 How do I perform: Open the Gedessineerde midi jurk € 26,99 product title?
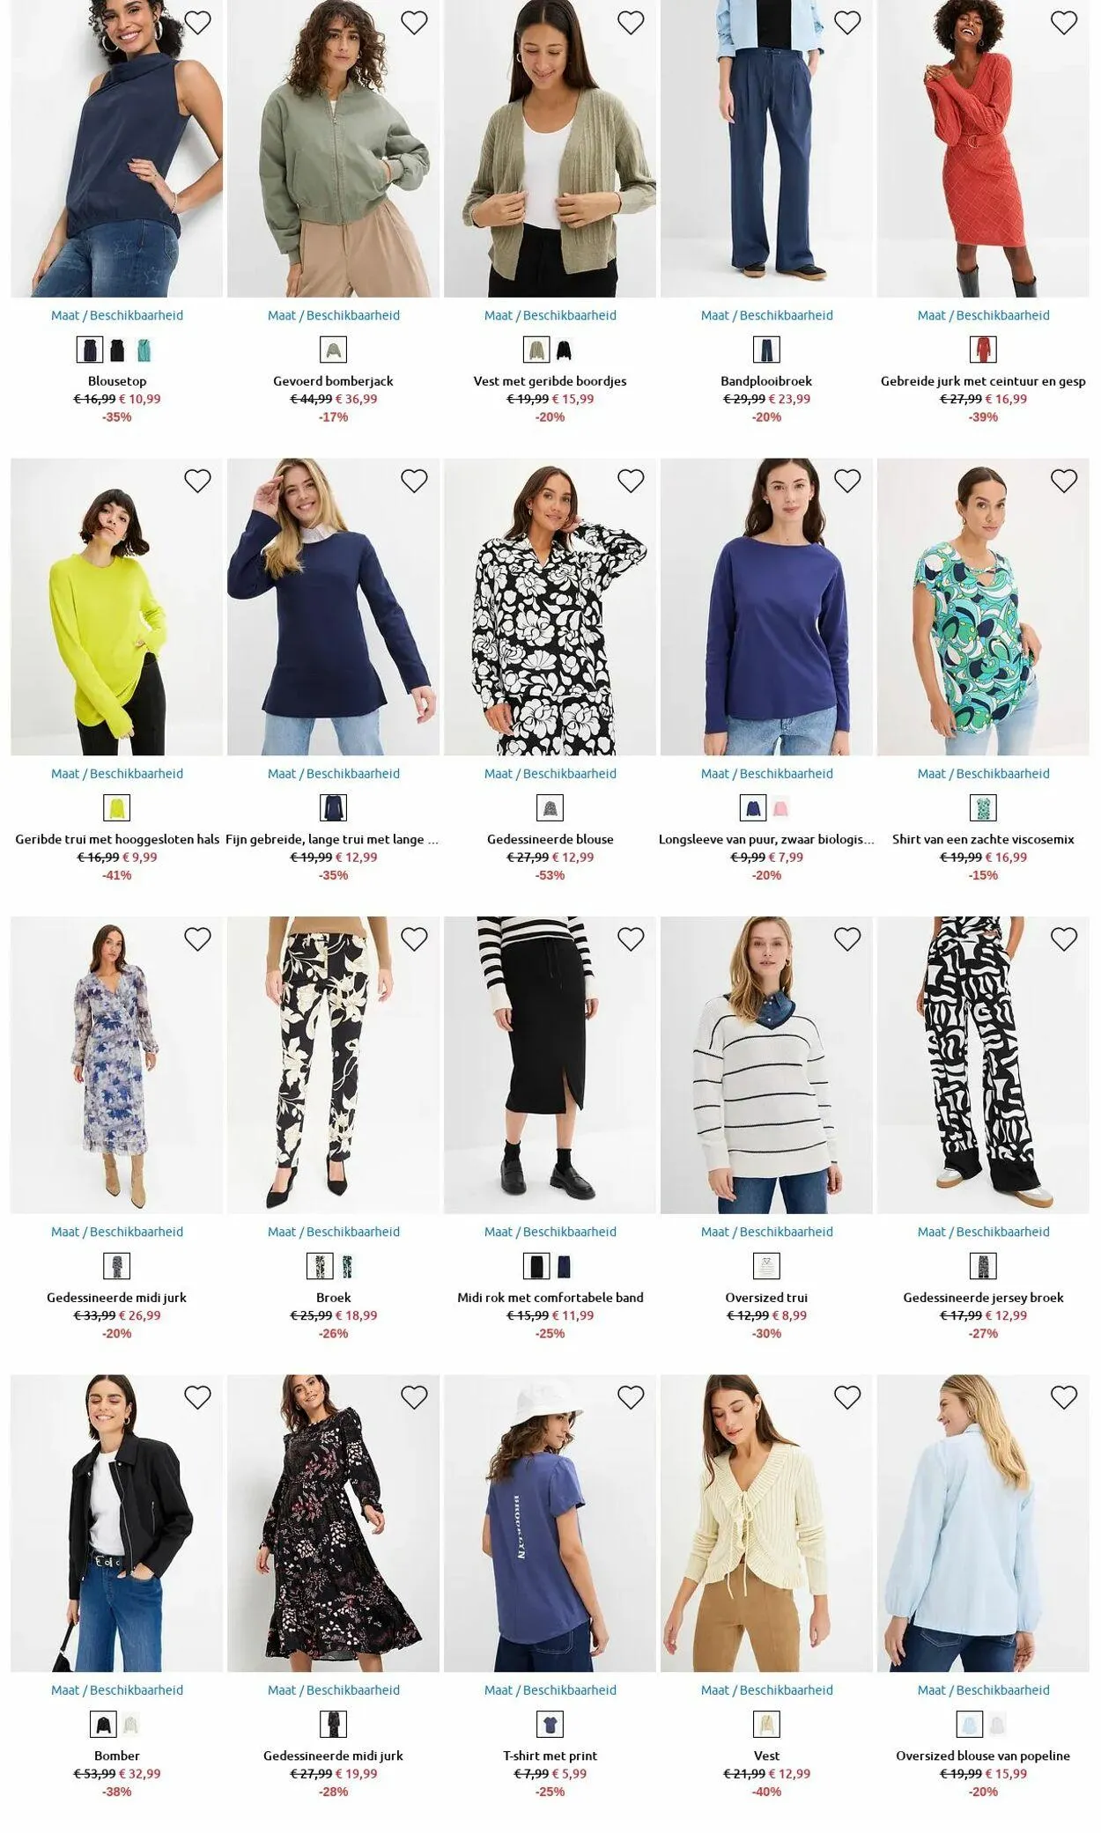[x=117, y=1298]
